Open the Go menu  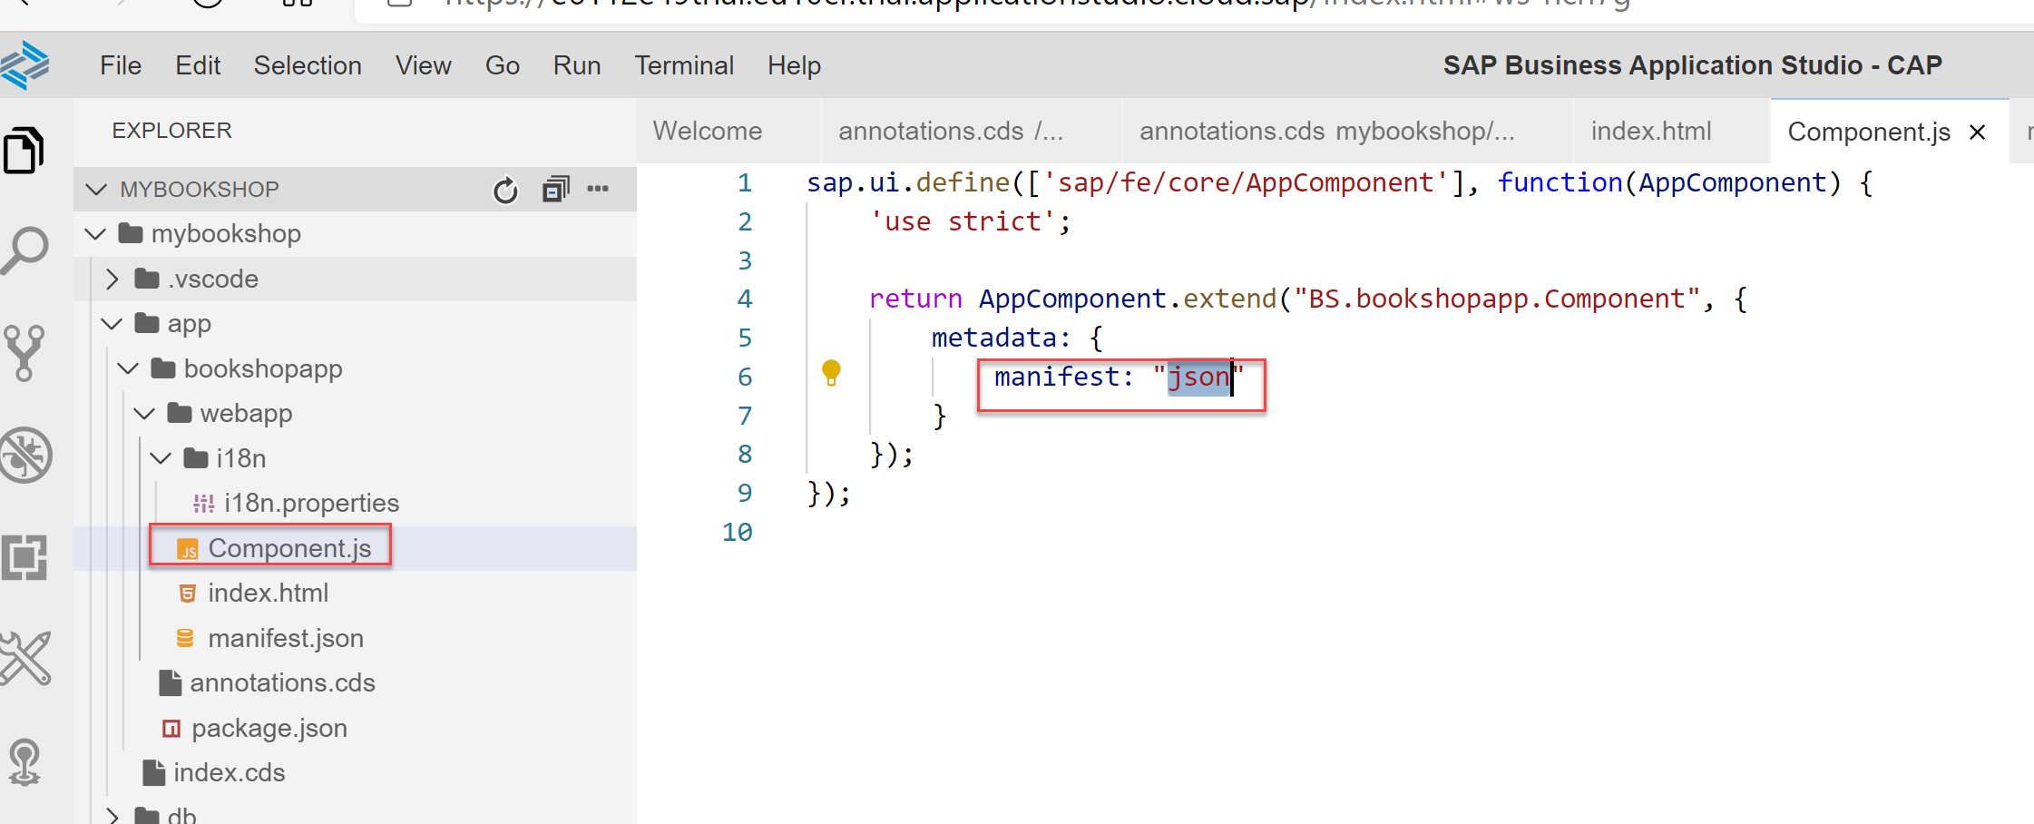point(503,65)
